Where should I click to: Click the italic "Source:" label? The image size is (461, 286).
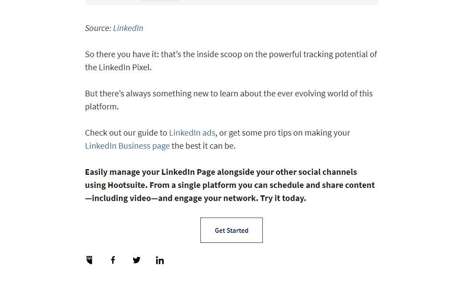98,28
